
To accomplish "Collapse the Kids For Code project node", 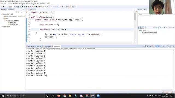I will pos(1,14).
